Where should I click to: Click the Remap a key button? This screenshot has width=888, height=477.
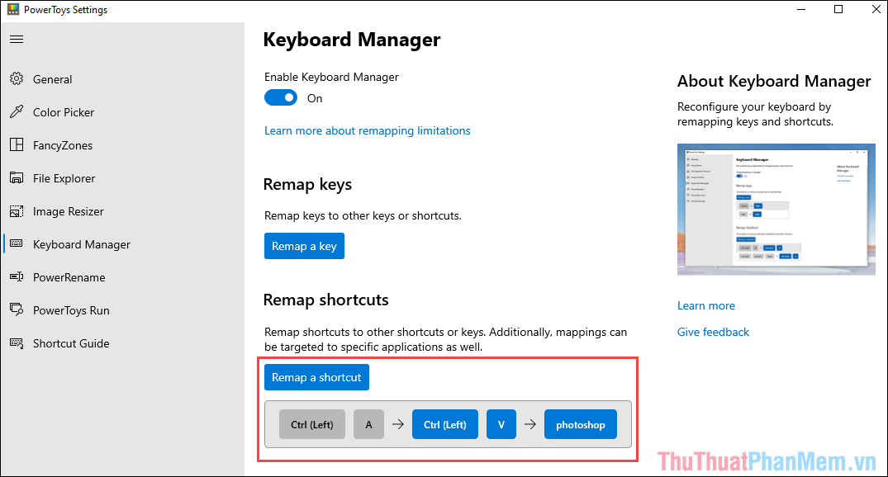click(304, 245)
